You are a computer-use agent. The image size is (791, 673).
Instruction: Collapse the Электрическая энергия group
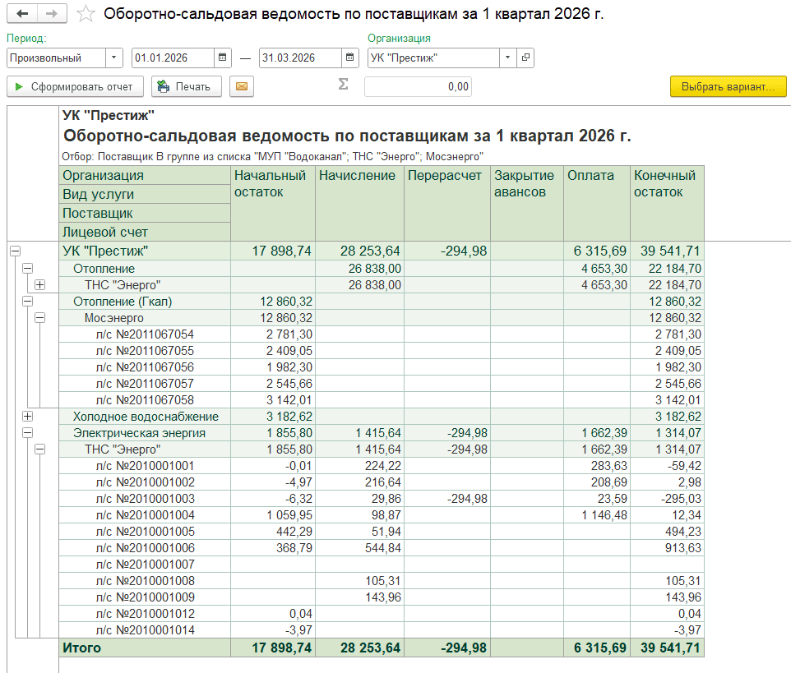click(27, 433)
